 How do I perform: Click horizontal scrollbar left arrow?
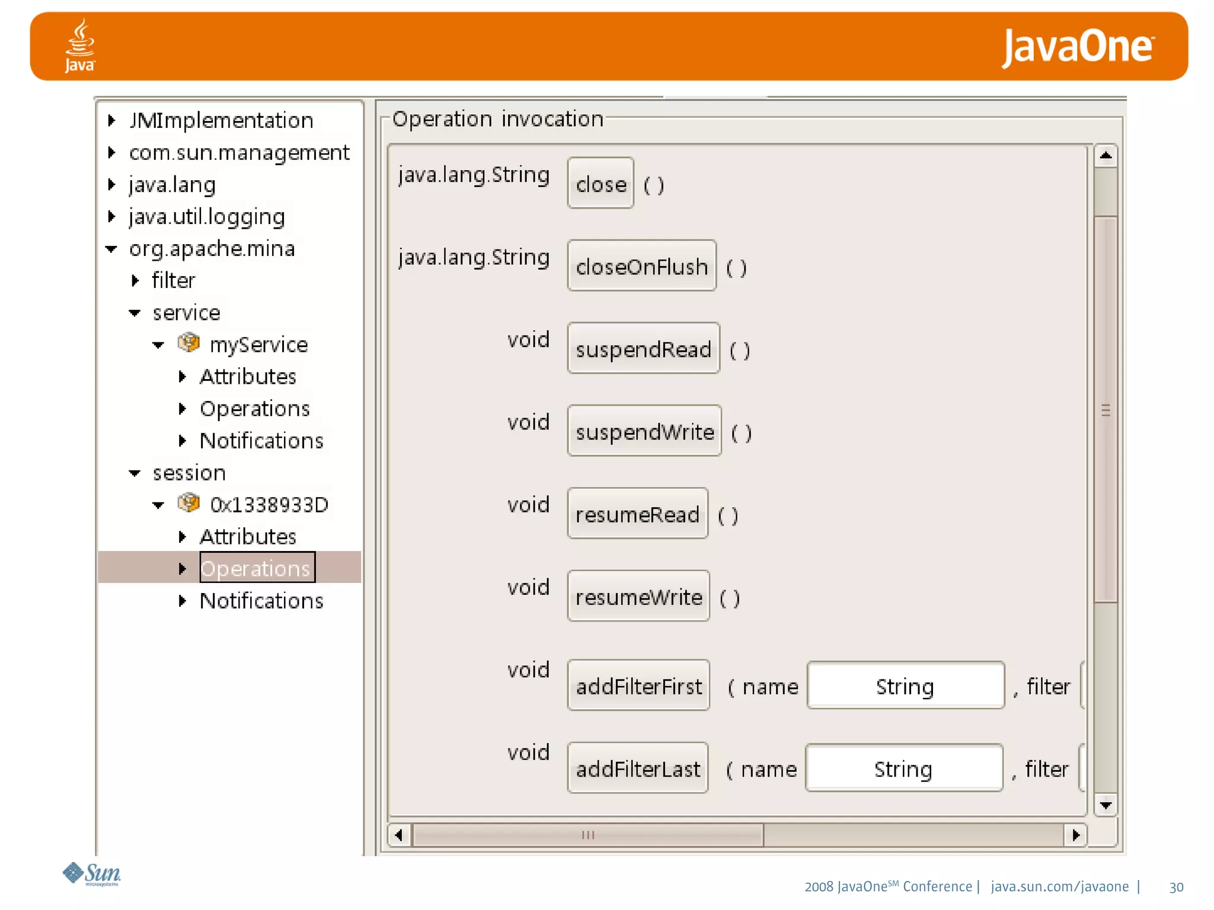399,835
